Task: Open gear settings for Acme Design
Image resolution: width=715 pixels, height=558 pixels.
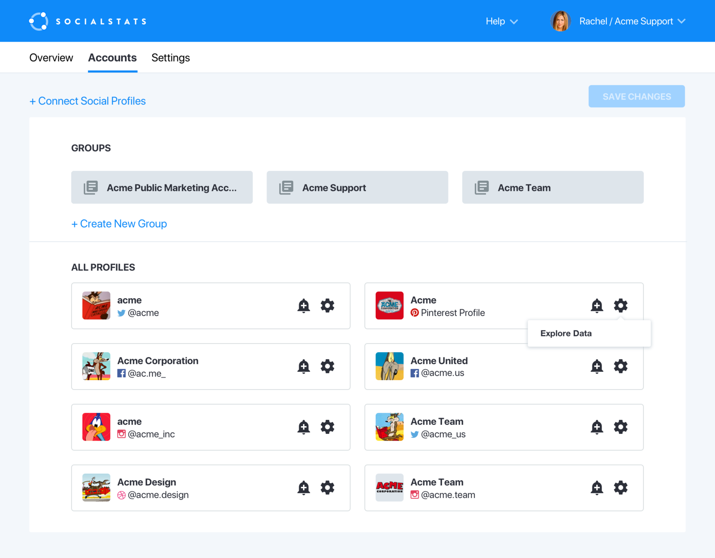Action: click(327, 487)
